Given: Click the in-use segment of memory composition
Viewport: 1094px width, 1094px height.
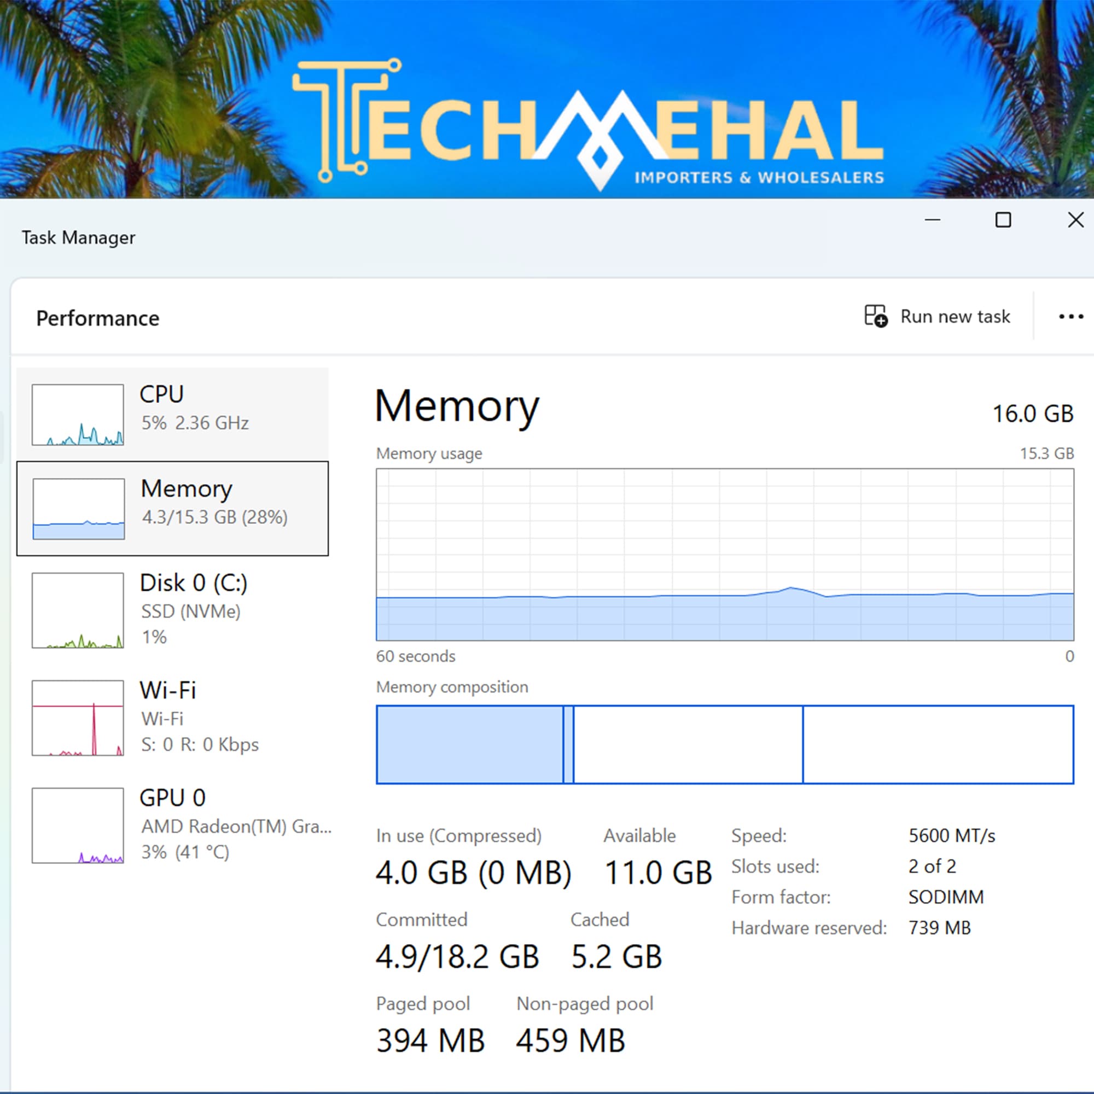Looking at the screenshot, I should tap(470, 744).
